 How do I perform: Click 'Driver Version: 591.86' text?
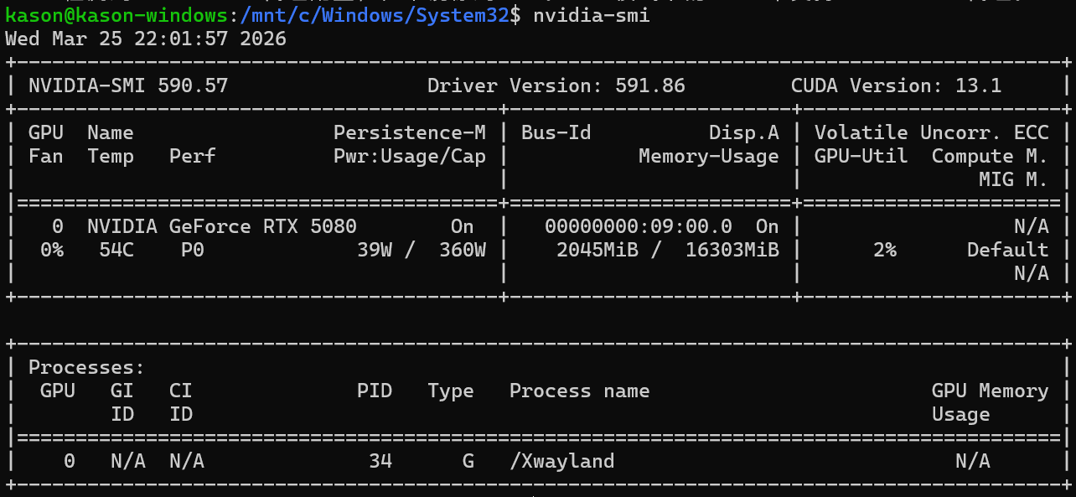pyautogui.click(x=556, y=85)
